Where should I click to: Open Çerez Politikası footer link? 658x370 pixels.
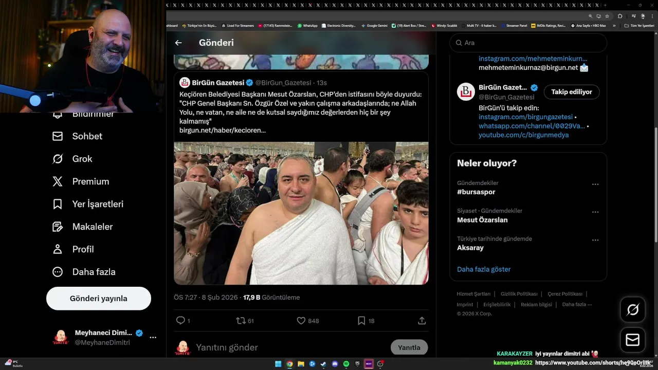tap(565, 294)
